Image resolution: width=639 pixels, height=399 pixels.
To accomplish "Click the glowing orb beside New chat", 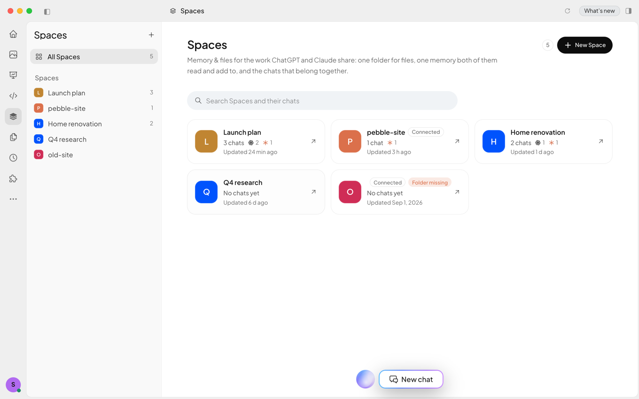I will point(366,379).
